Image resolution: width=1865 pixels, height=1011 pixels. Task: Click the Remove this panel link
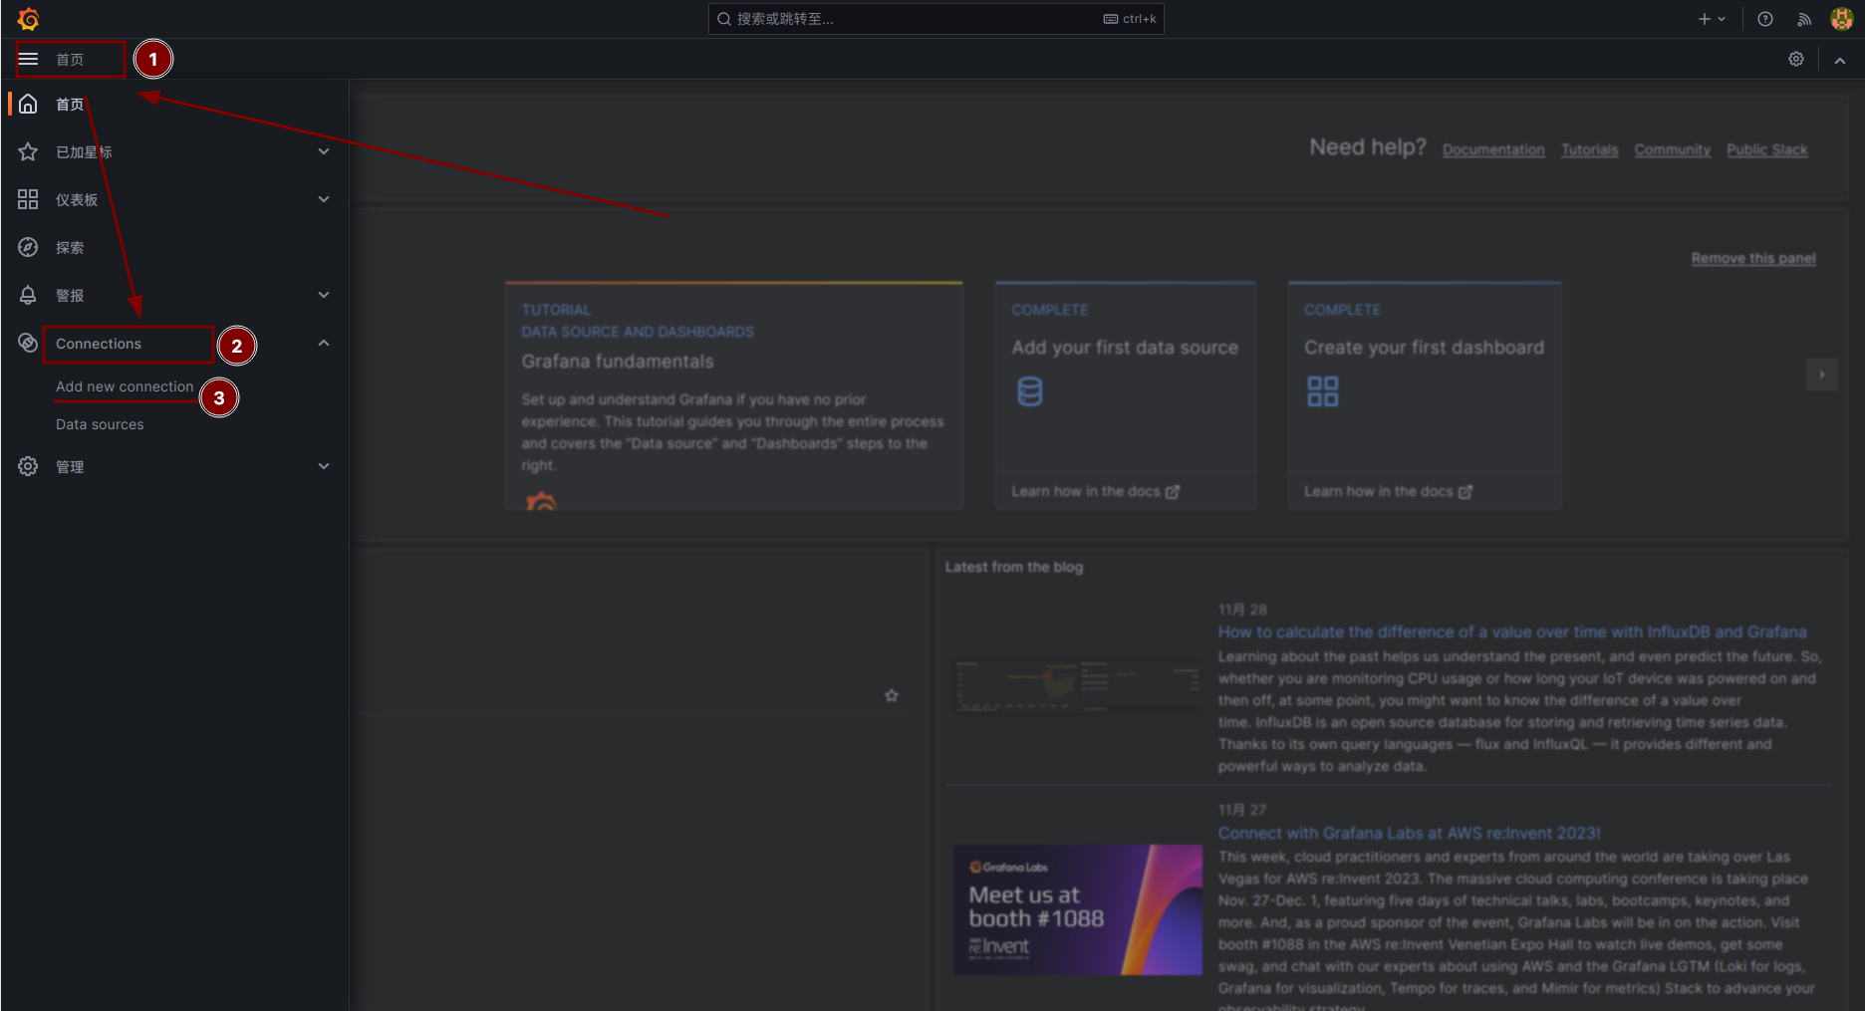click(1752, 259)
